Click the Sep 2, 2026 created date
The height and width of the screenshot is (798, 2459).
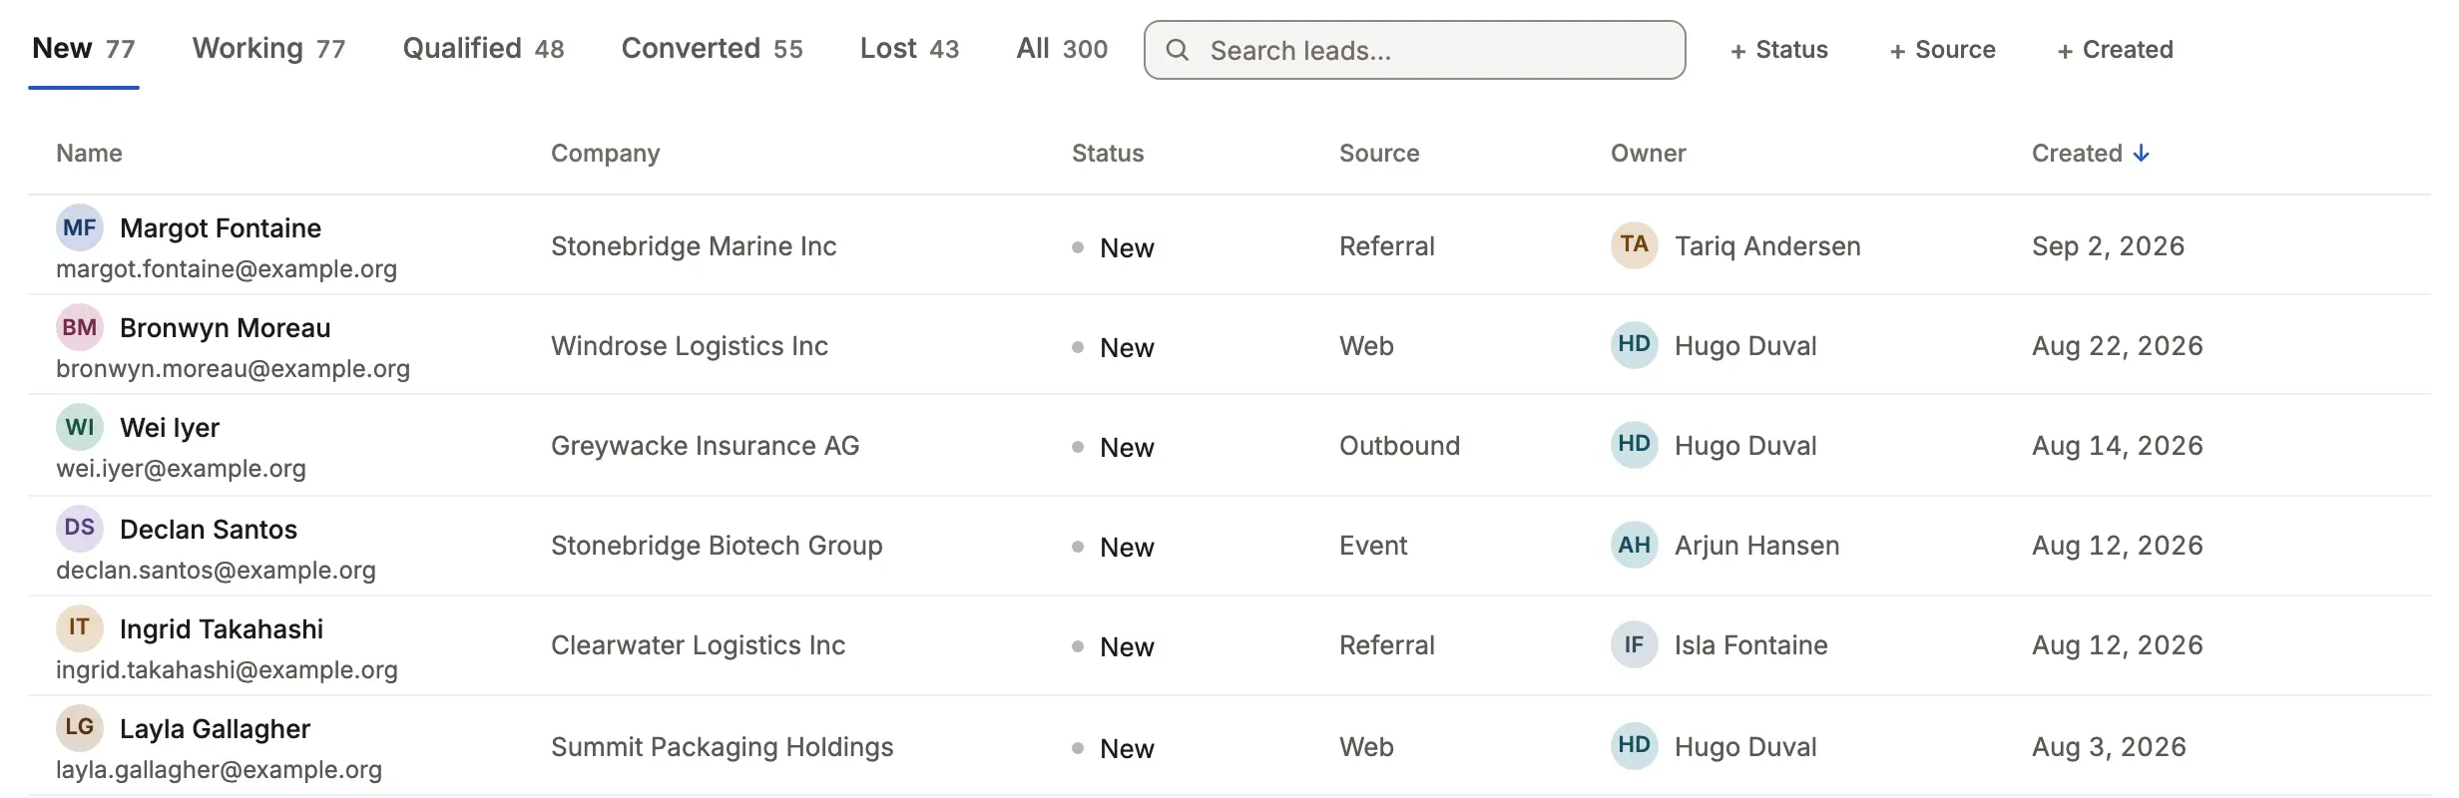pyautogui.click(x=2108, y=246)
